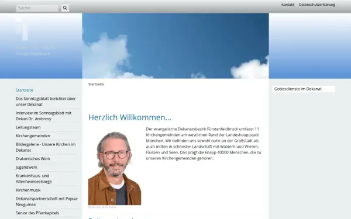Click the sky header banner image
Viewport: 351px width, 219px height.
coord(175,46)
